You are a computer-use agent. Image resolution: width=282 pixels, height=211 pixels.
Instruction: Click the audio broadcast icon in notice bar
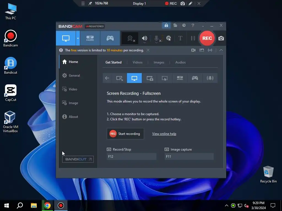click(x=210, y=50)
